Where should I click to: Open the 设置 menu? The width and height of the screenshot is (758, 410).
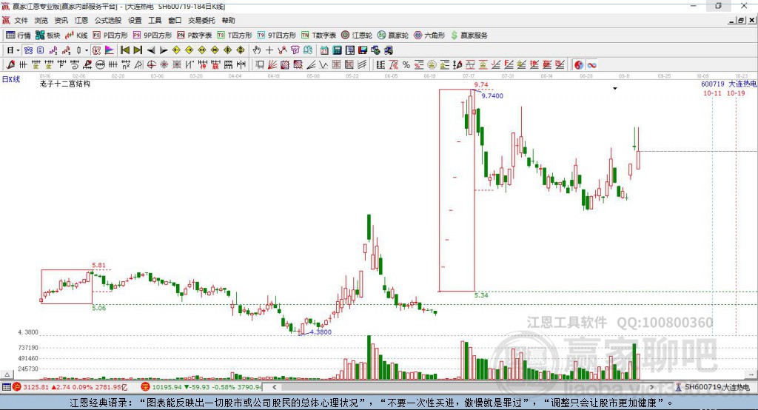135,20
